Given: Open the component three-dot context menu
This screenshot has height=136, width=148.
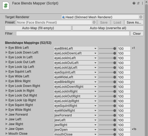Looking at the screenshot, I should [142, 3].
